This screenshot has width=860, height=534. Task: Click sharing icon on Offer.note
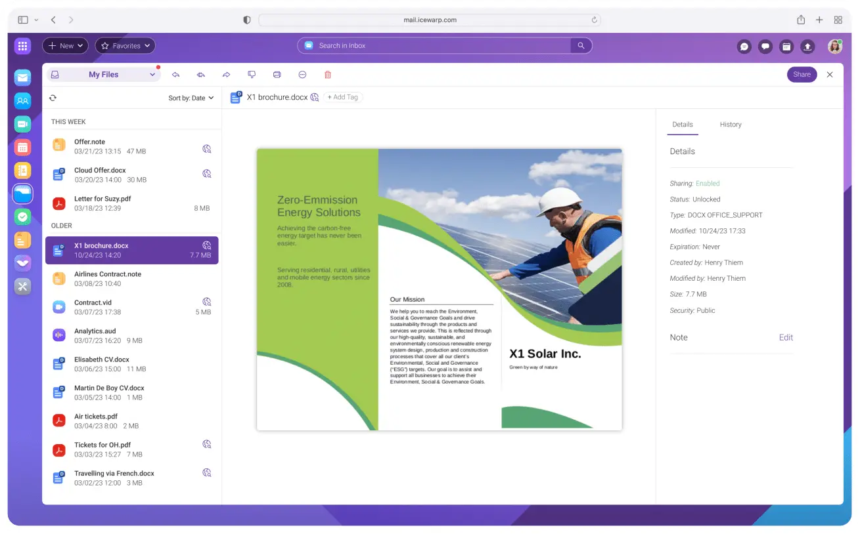(206, 149)
